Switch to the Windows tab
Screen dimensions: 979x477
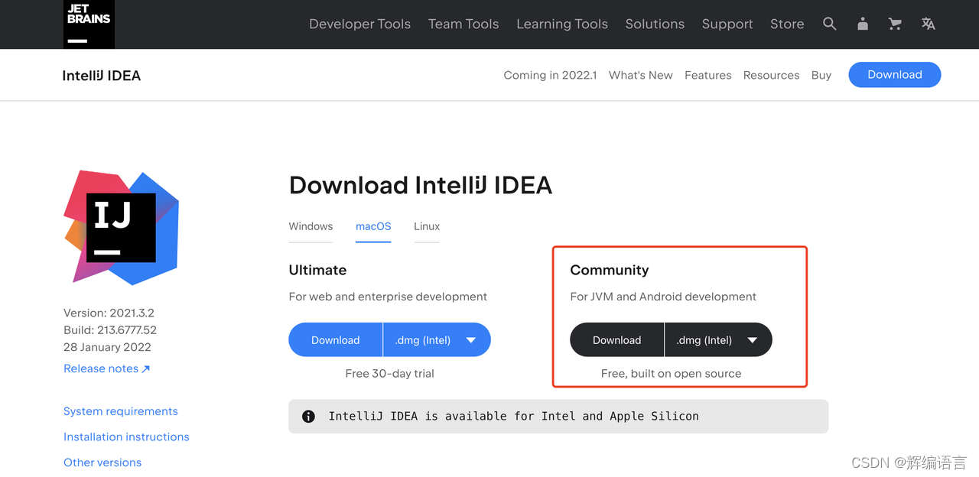pyautogui.click(x=311, y=226)
